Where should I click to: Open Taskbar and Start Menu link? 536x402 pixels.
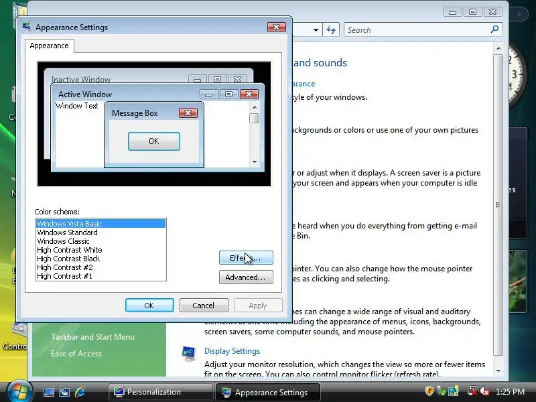tap(92, 337)
